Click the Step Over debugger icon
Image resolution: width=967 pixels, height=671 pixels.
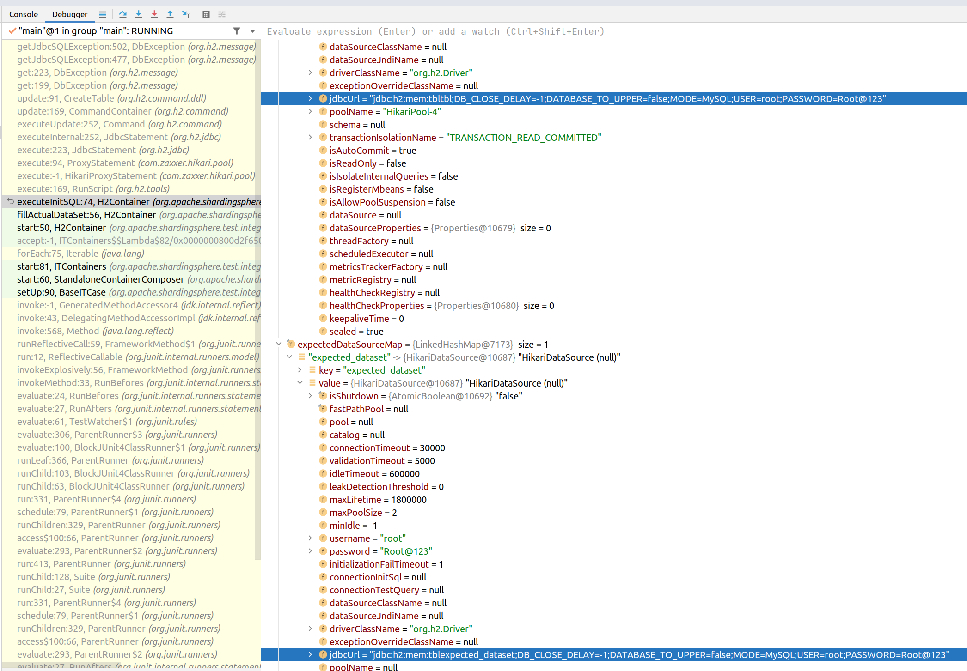(x=123, y=14)
